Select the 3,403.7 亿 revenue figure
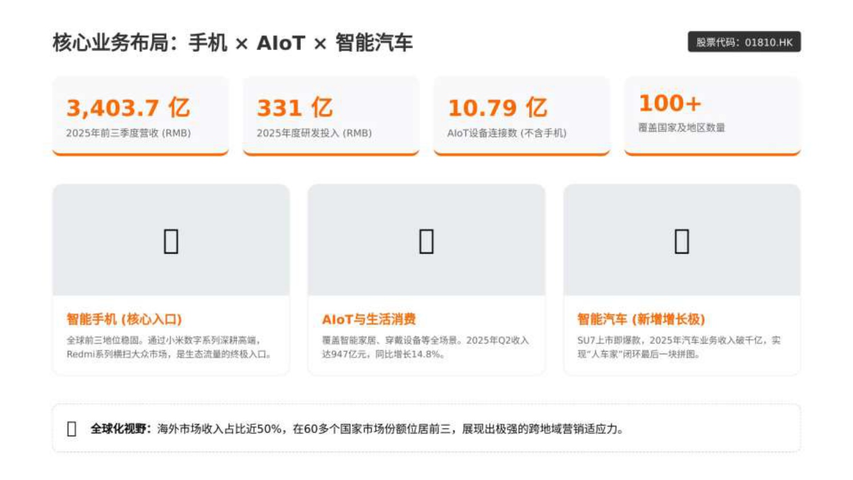 point(128,107)
